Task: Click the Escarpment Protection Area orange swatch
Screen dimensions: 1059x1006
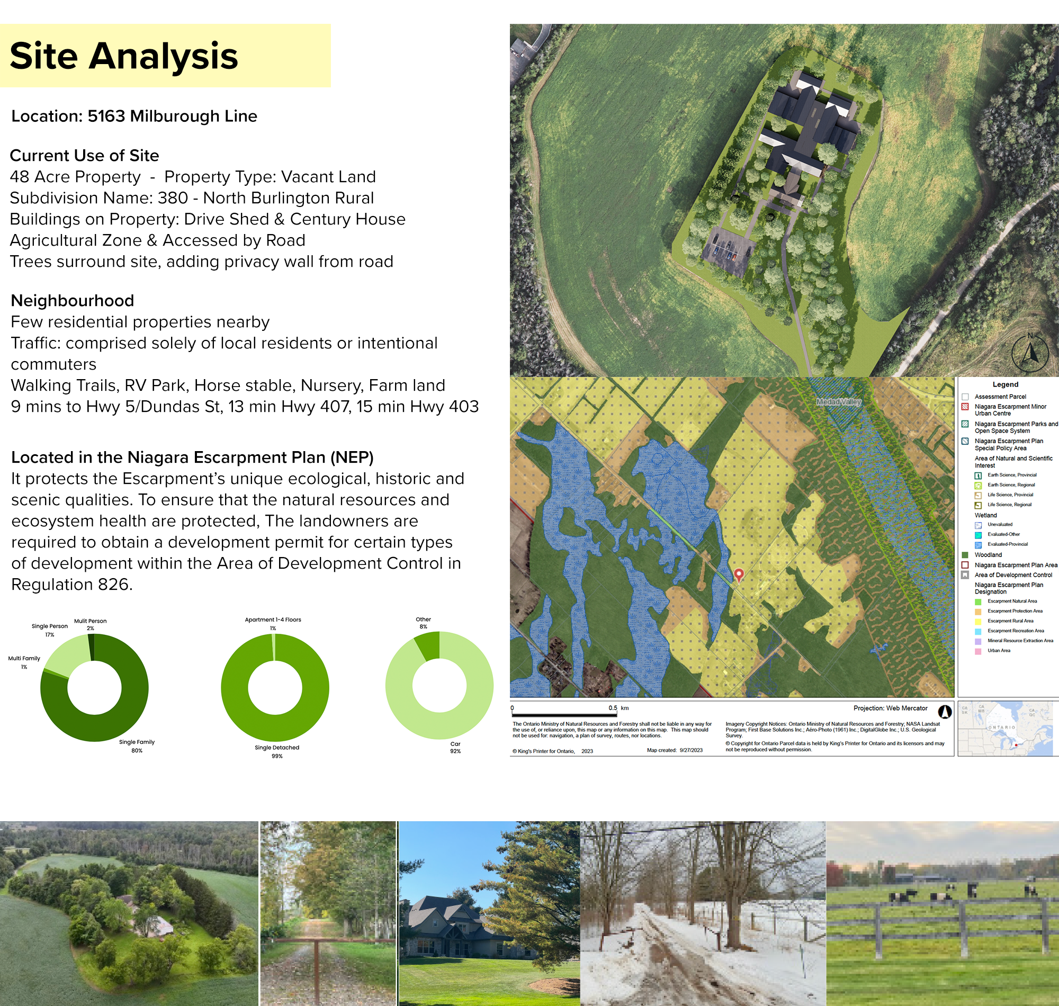Action: click(x=978, y=612)
